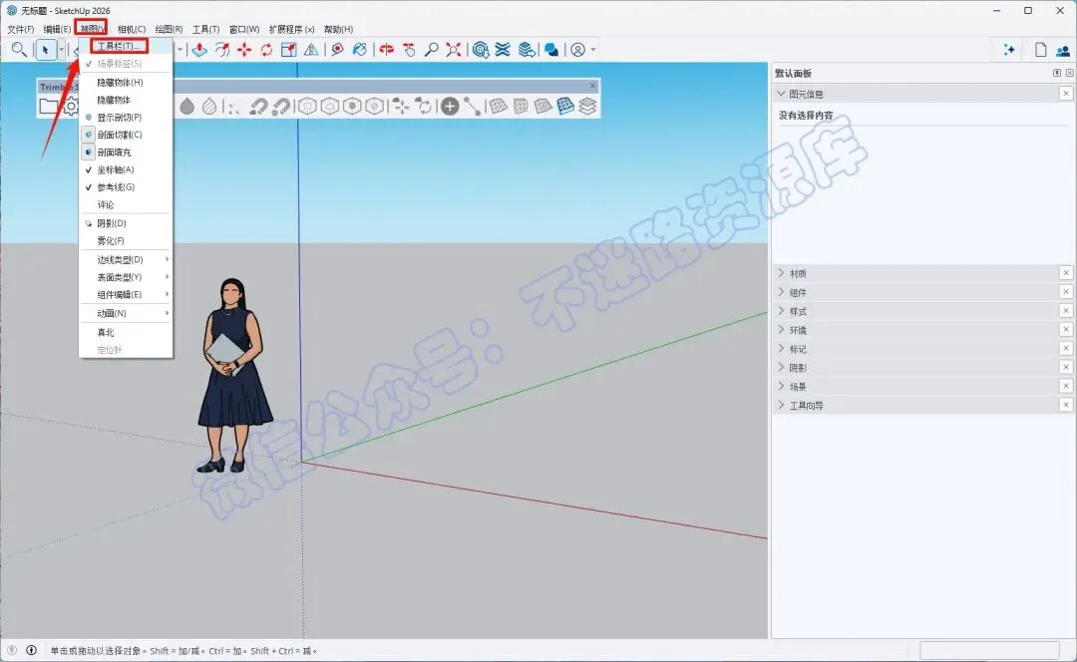Choose 工具栏(T)... from the View menu
This screenshot has height=662, width=1077.
pyautogui.click(x=126, y=46)
